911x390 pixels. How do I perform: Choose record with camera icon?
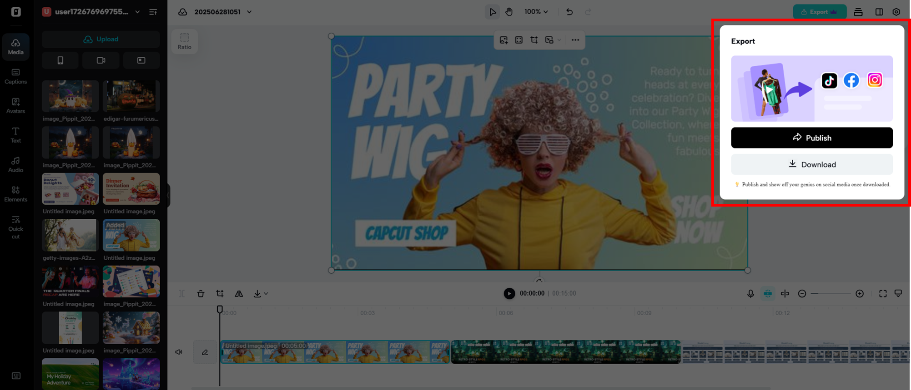click(101, 60)
